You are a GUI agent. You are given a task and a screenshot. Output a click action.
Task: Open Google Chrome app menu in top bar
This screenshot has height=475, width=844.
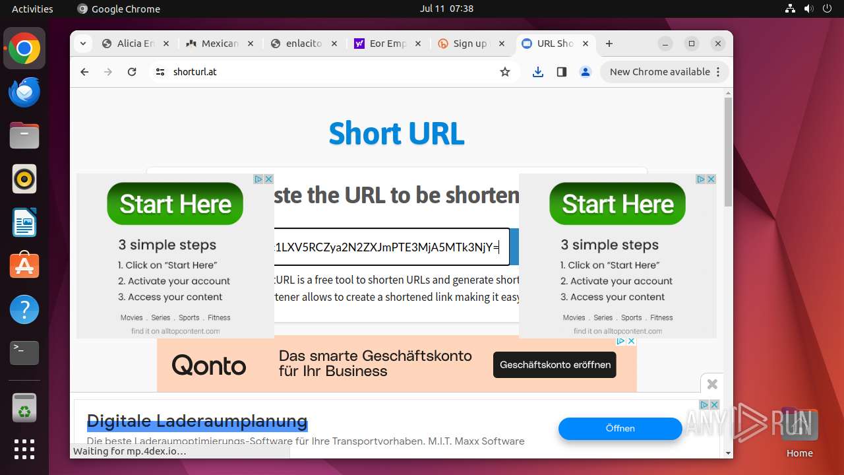tap(119, 9)
